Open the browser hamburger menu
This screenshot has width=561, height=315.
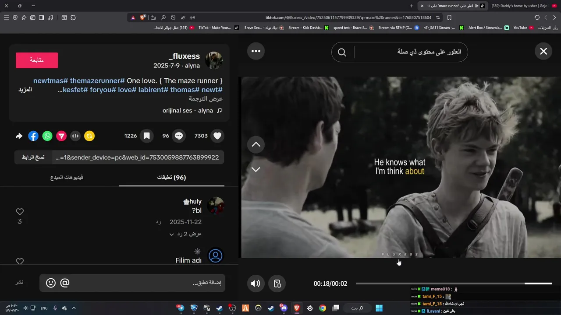[x=6, y=17]
